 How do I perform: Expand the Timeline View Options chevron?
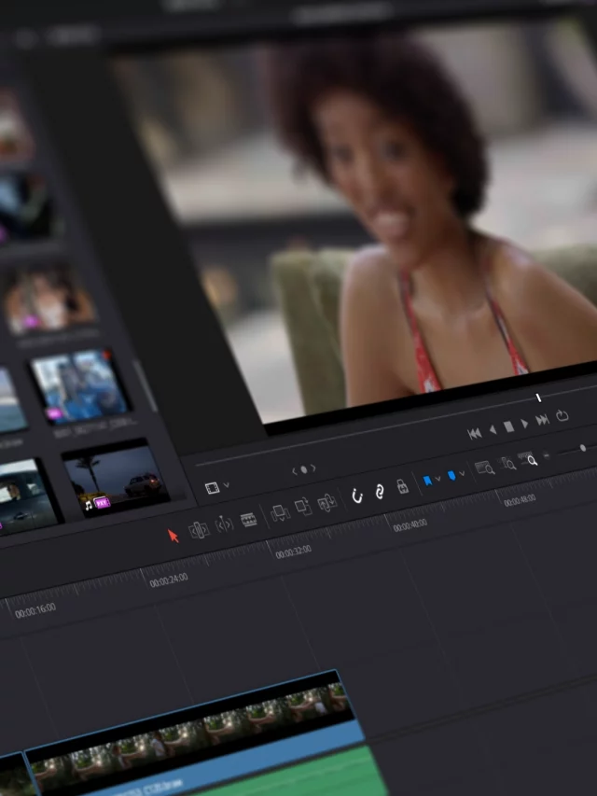(x=227, y=485)
